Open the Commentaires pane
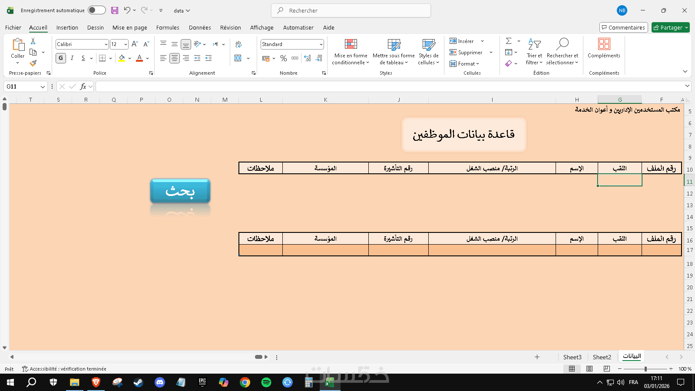The width and height of the screenshot is (695, 391). tap(624, 28)
